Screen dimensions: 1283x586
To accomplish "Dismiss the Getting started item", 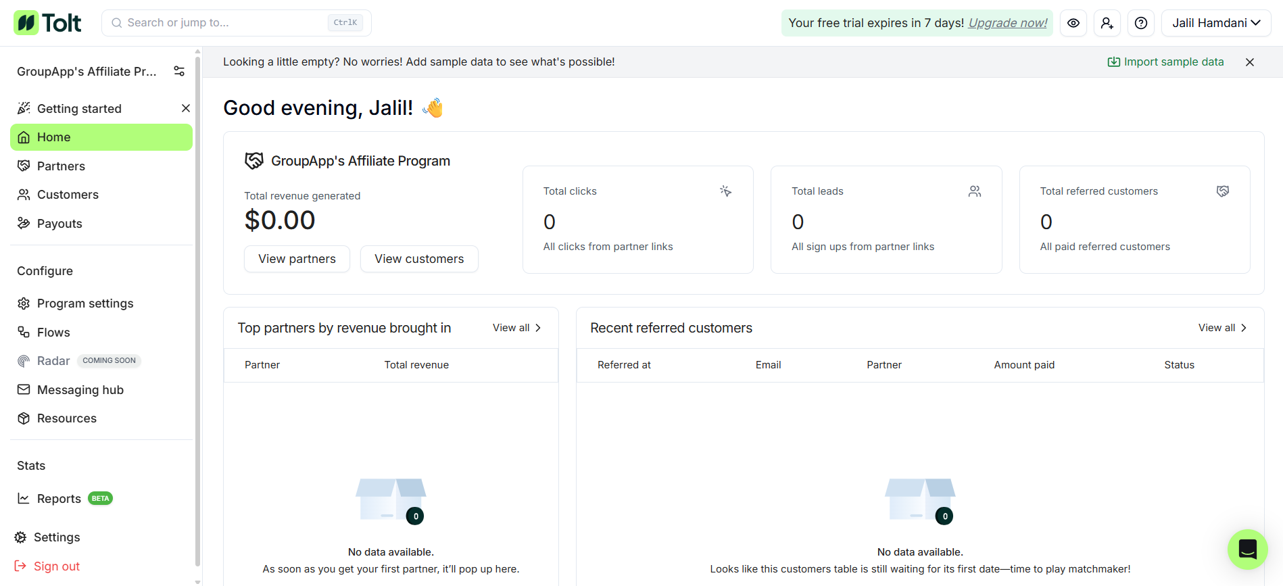I will (186, 108).
